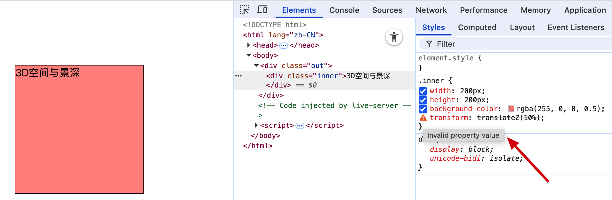The height and width of the screenshot is (200, 612).
Task: Click the filter funnel icon
Action: pos(429,44)
